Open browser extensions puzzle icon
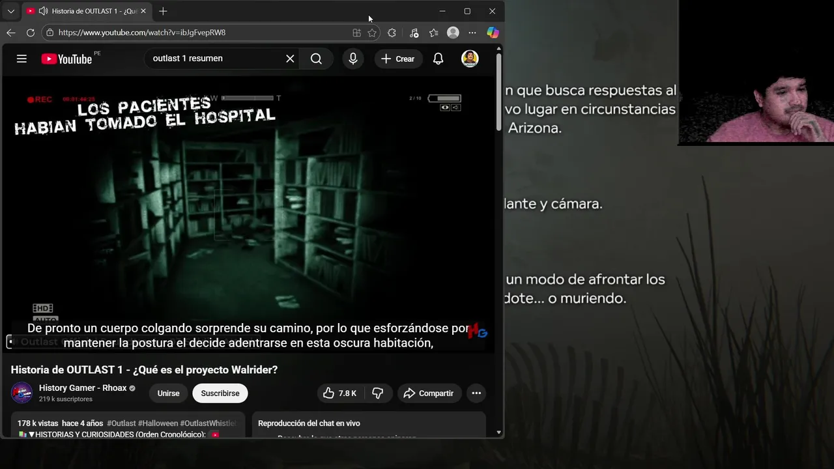This screenshot has height=469, width=834. click(392, 33)
